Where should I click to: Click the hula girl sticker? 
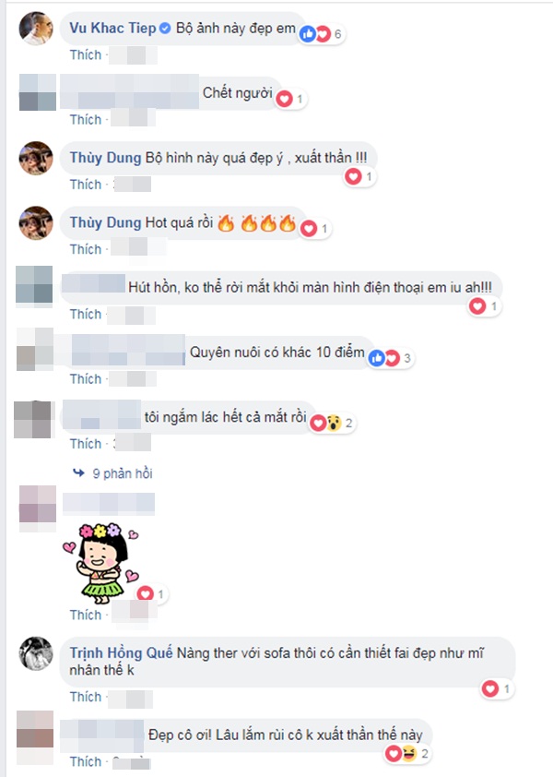101,564
